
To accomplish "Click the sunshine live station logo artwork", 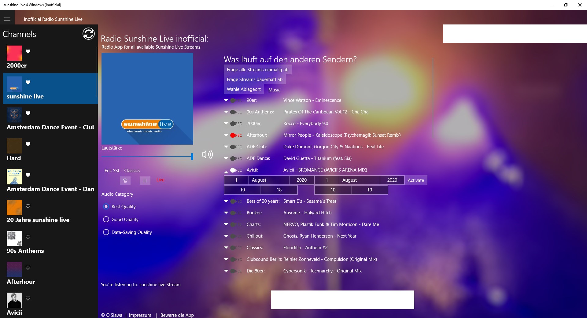I will pos(147,99).
